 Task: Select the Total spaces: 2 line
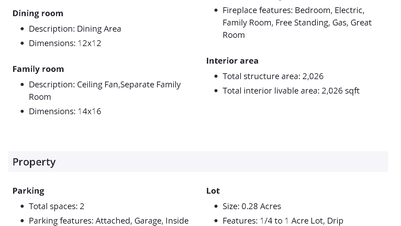coord(56,206)
